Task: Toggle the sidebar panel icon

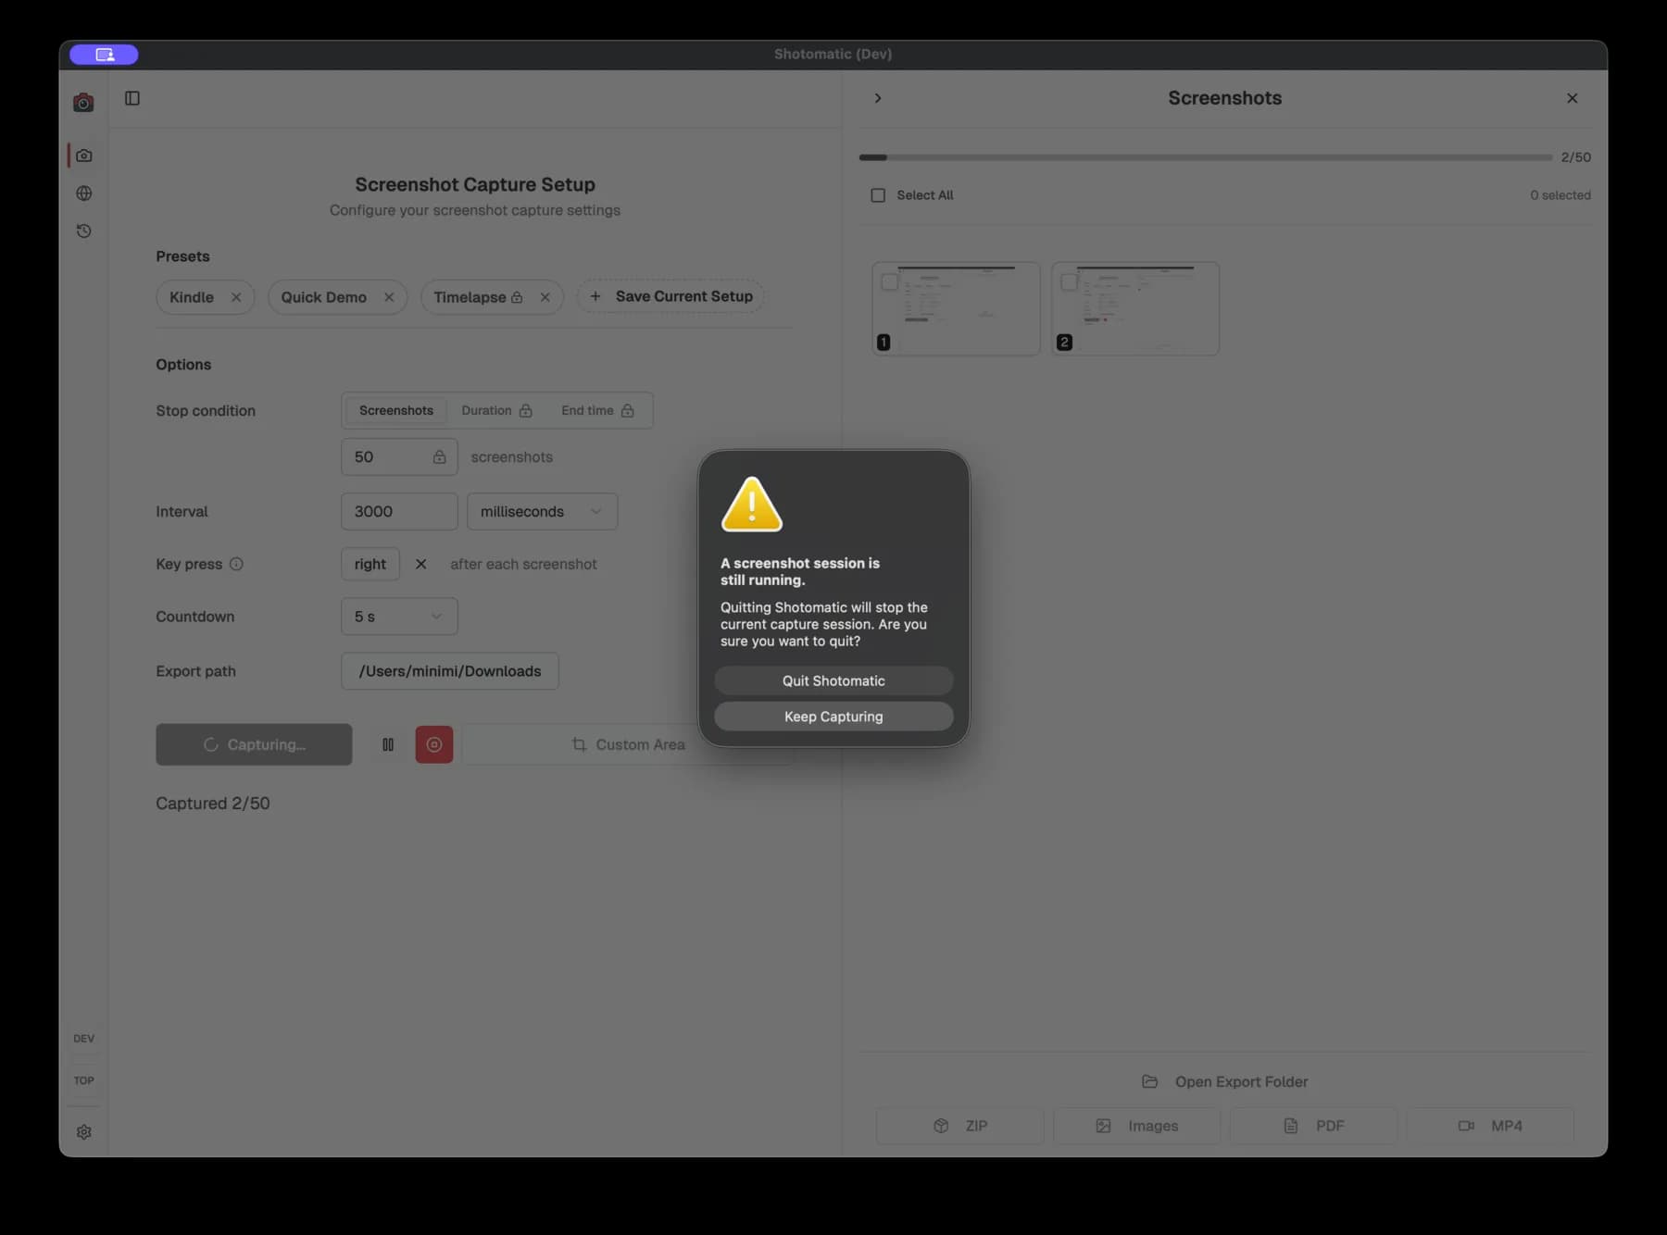Action: point(132,98)
